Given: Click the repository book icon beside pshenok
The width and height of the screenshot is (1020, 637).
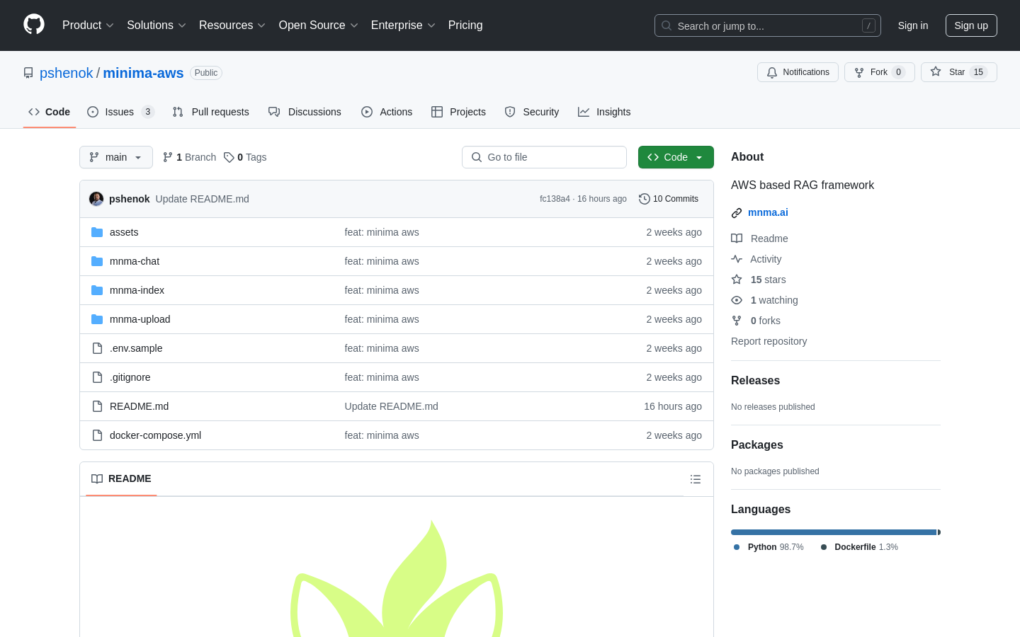Looking at the screenshot, I should [x=28, y=73].
